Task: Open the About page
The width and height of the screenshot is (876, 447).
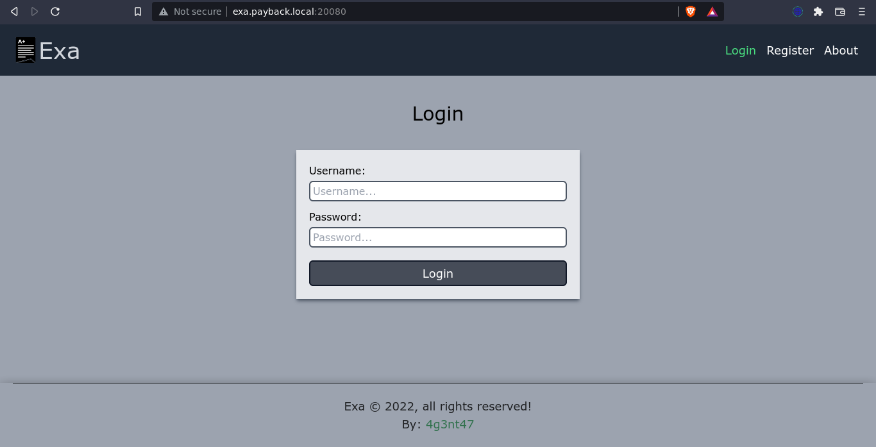Action: [841, 51]
